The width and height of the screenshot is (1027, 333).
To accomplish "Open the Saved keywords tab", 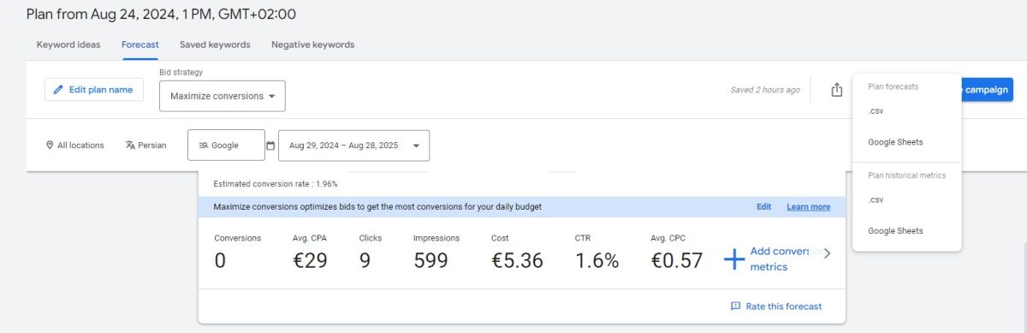I will tap(215, 45).
